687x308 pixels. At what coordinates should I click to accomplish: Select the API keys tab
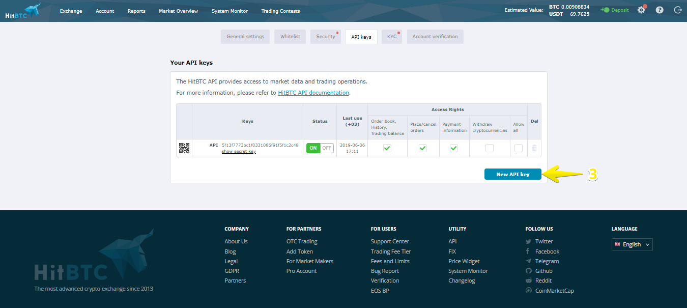(361, 37)
